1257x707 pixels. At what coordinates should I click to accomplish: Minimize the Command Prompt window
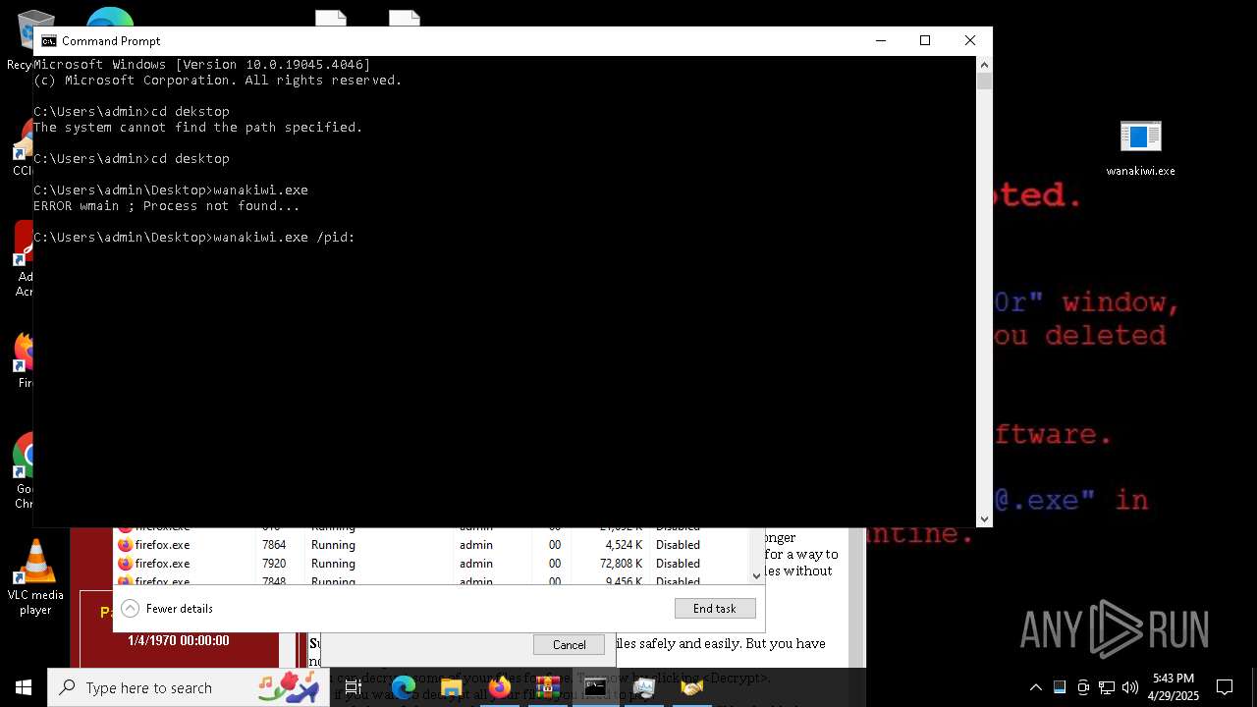point(880,40)
